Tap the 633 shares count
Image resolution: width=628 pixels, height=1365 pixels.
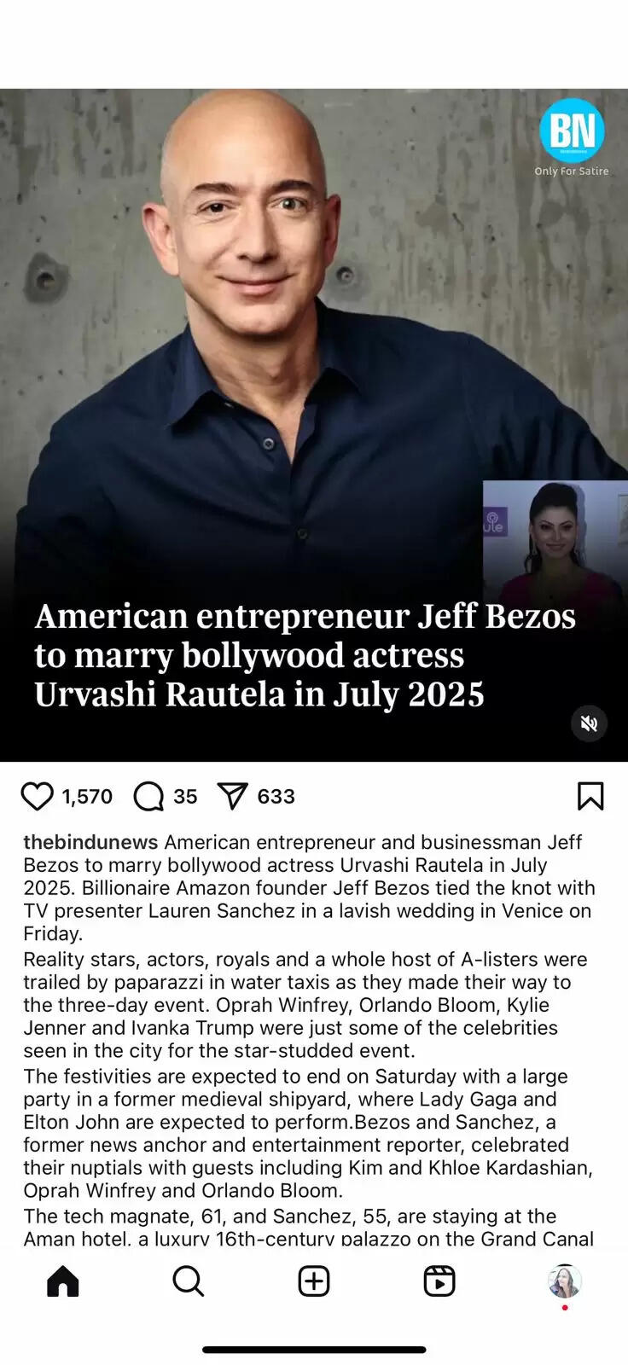tap(276, 796)
